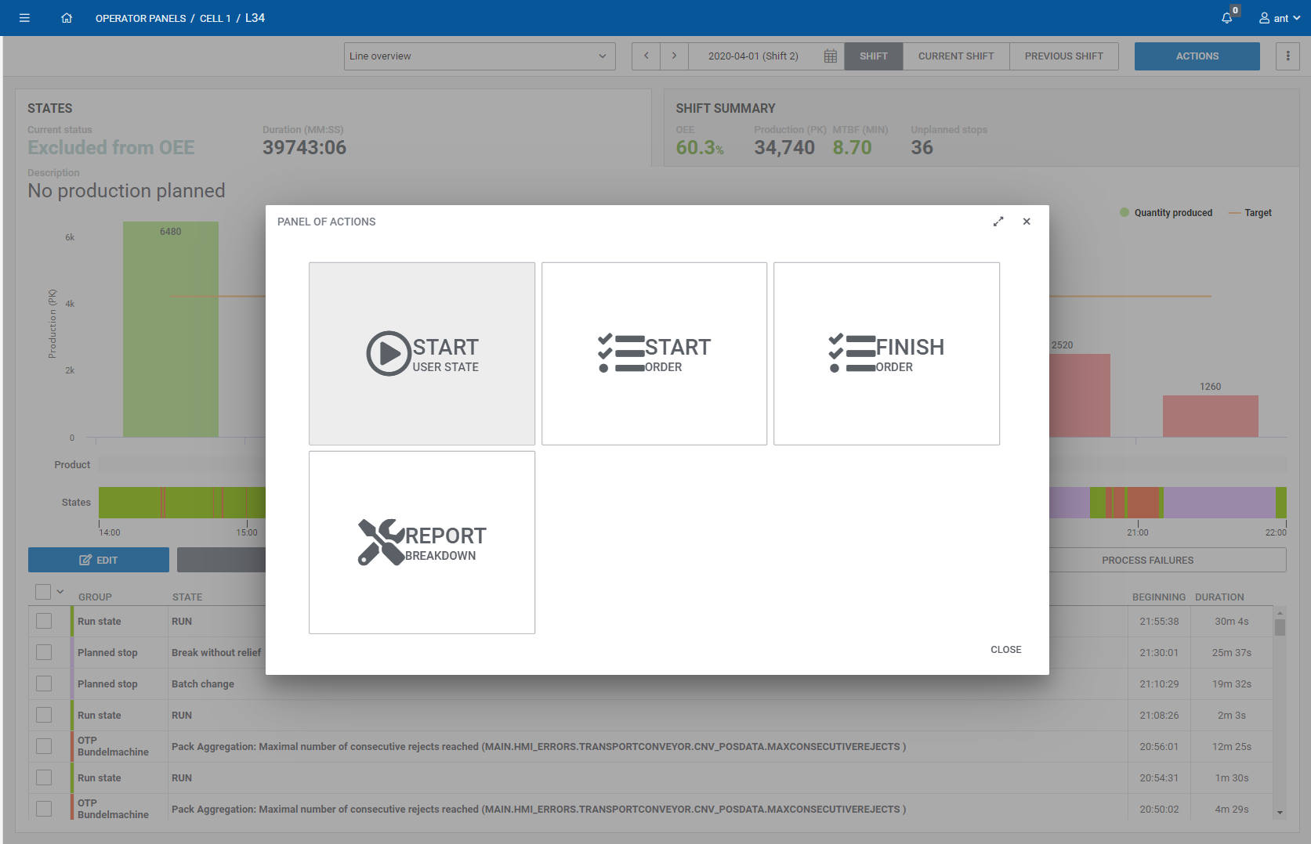Screen dimensions: 1311x844
Task: Open the calendar date picker
Action: (x=830, y=56)
